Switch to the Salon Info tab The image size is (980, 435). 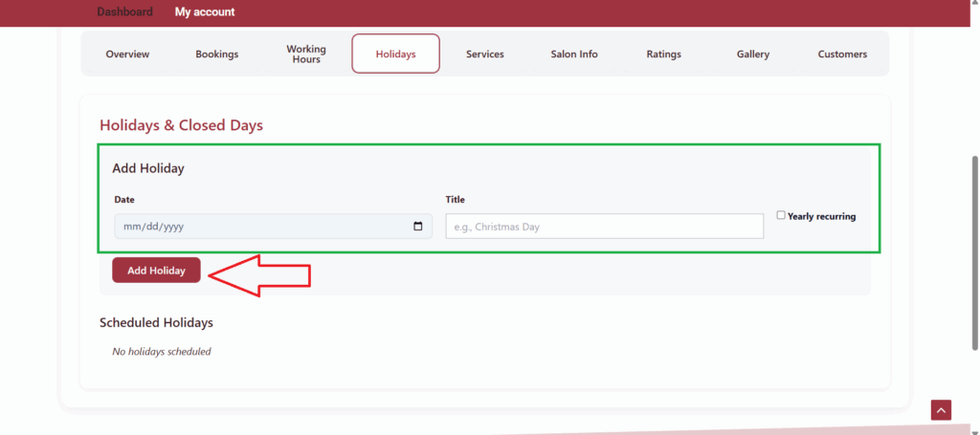[574, 54]
